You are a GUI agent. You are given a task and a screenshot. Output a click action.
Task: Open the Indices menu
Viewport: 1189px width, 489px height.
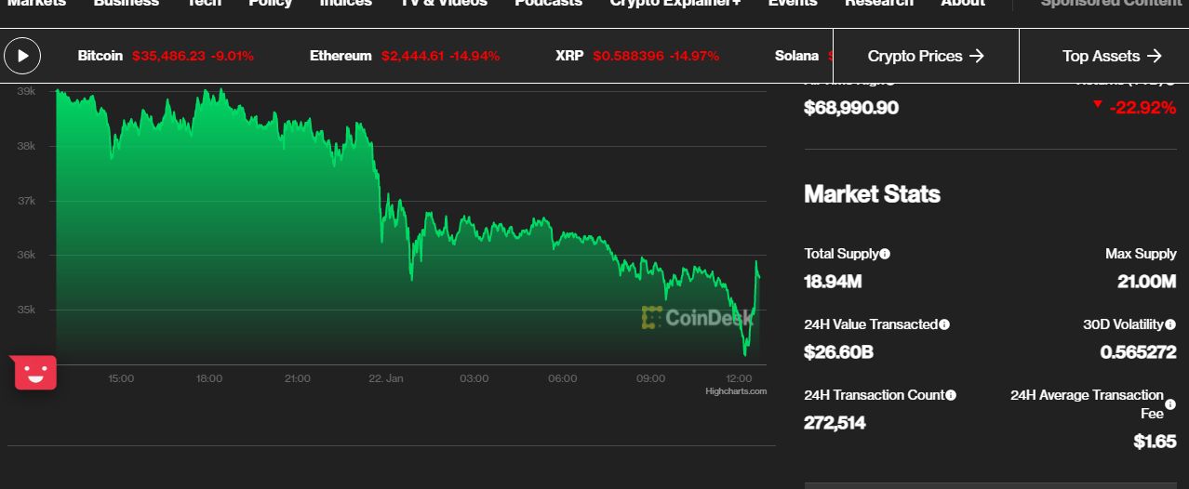tap(346, 3)
